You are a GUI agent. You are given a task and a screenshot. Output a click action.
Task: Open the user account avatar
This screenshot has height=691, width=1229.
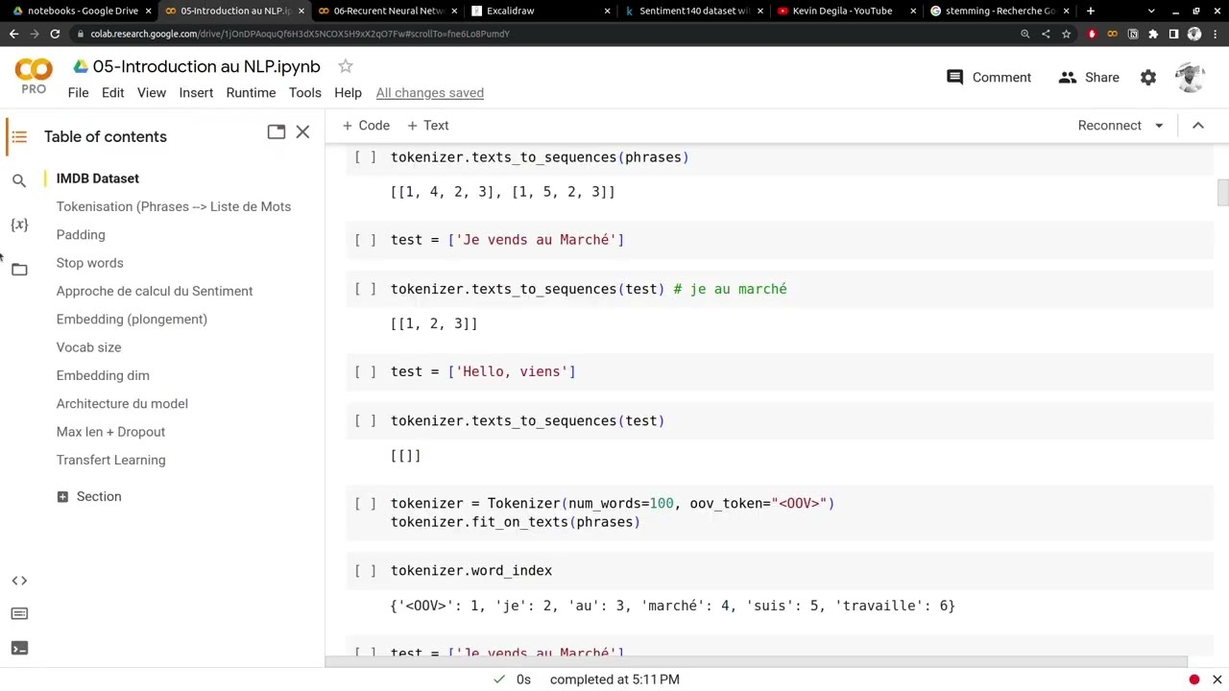(1190, 78)
